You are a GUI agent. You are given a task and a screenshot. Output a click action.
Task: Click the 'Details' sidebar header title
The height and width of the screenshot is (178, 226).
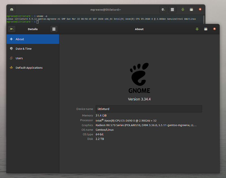click(33, 29)
